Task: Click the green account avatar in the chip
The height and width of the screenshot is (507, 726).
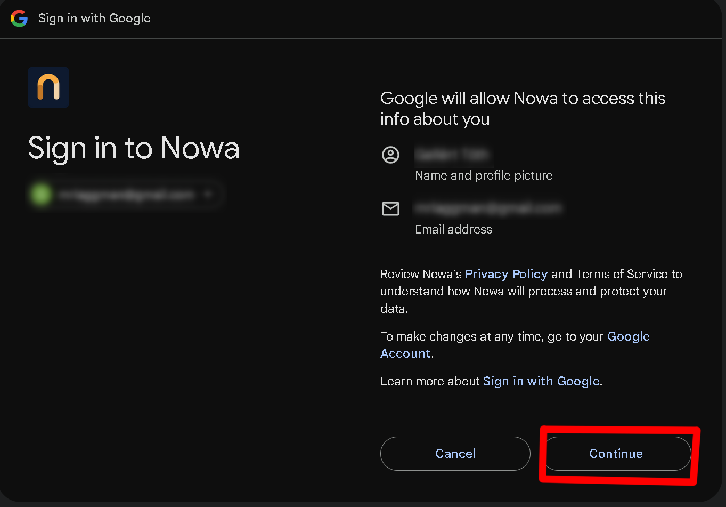Action: pos(41,195)
